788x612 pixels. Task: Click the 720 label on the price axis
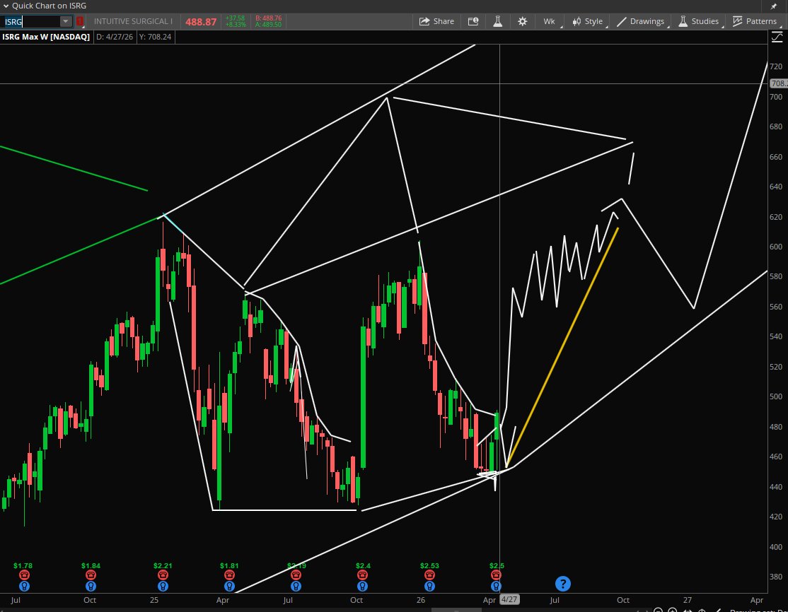point(776,66)
